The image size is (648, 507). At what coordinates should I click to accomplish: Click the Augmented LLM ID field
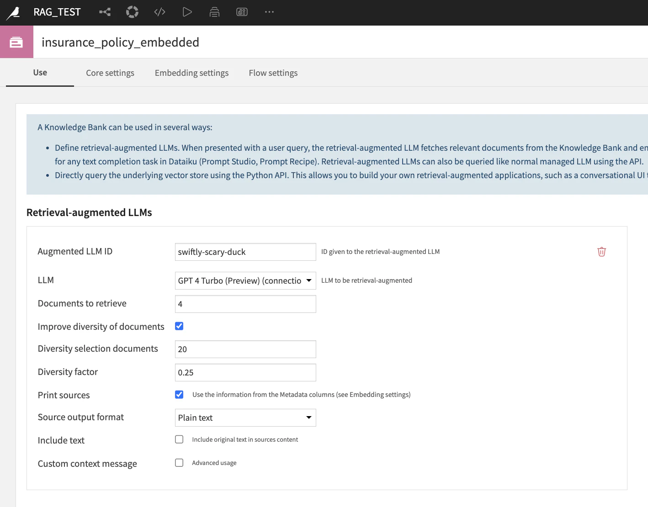245,252
